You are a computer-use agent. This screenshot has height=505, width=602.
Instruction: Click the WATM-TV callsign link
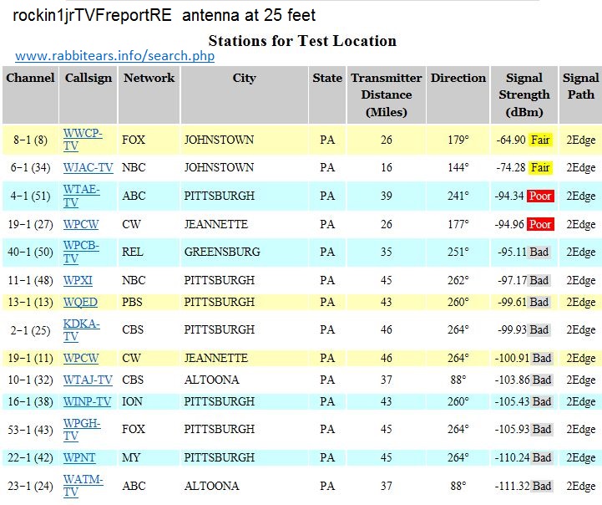[x=83, y=481]
